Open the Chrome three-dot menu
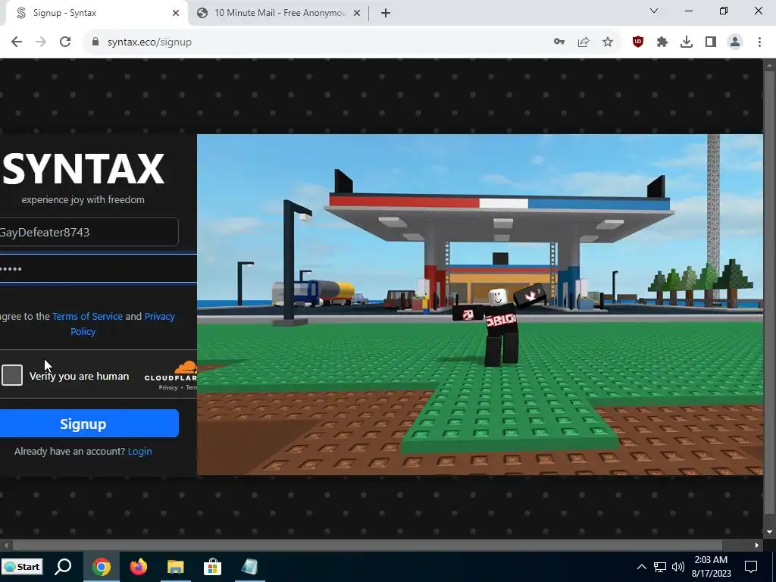This screenshot has width=776, height=582. pos(759,42)
